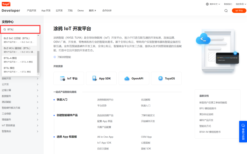Click the search results scrollbar thumb

tap(38, 62)
